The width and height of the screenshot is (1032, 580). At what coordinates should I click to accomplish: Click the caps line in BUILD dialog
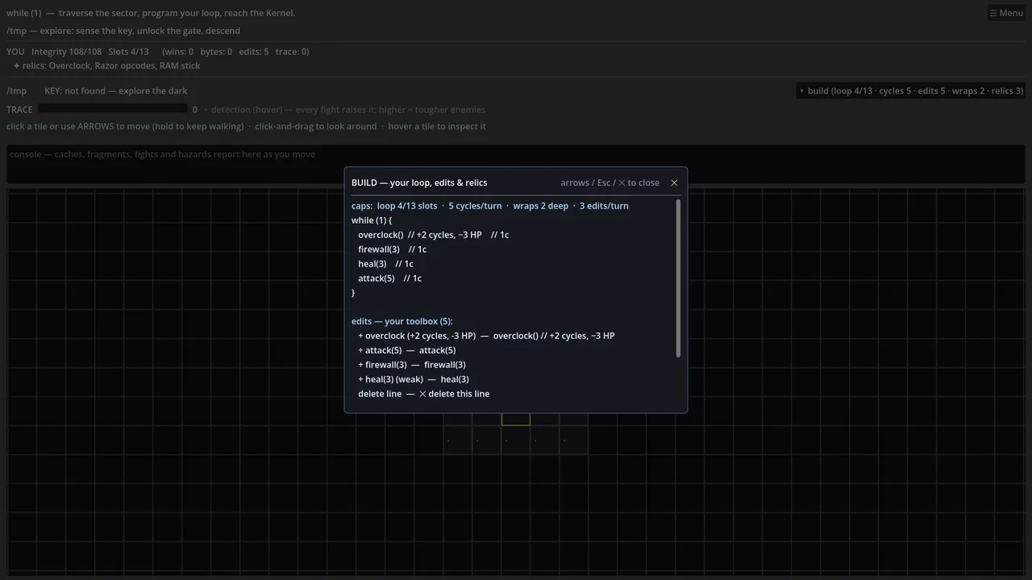pyautogui.click(x=490, y=205)
